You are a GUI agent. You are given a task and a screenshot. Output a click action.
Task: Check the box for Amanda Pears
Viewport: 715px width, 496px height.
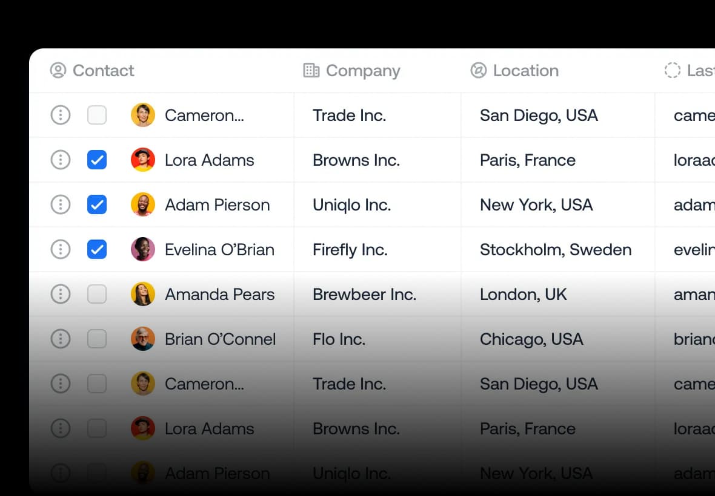97,294
